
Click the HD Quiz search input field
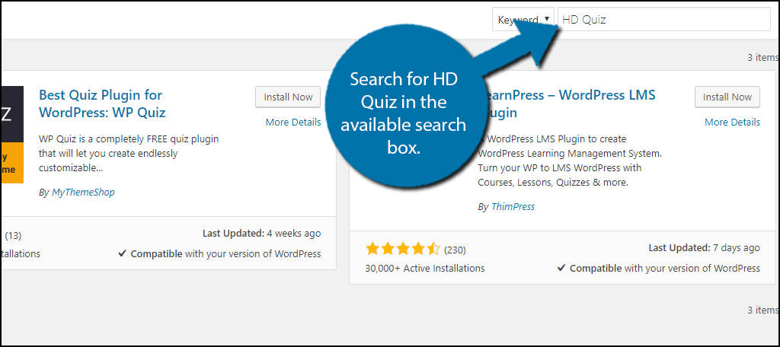[x=664, y=19]
